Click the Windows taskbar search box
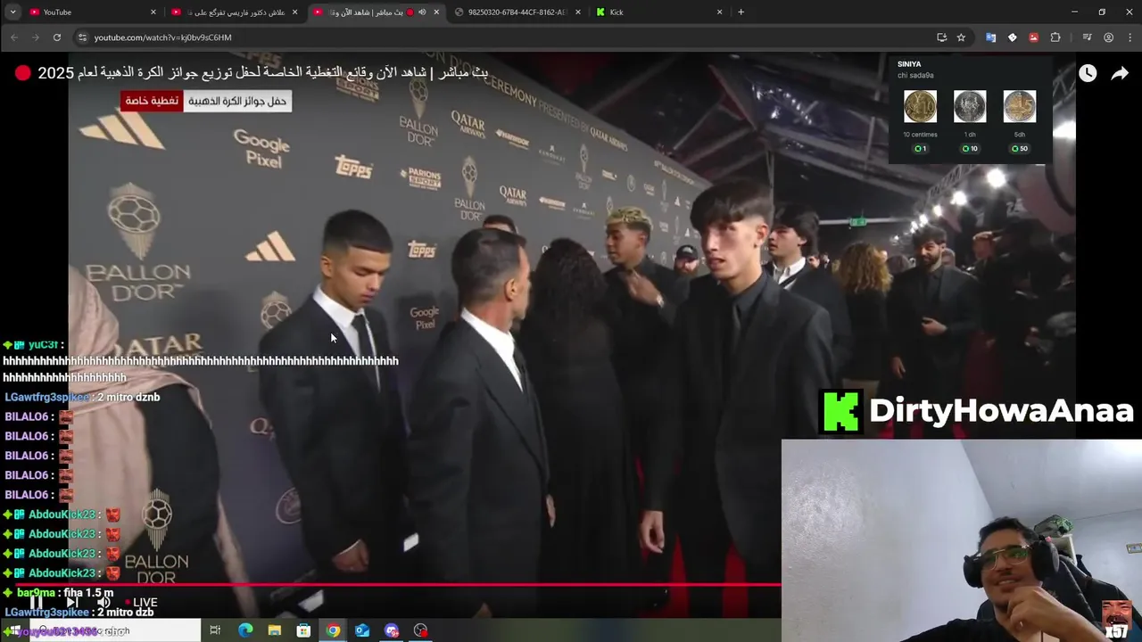The image size is (1142, 642). click(114, 630)
